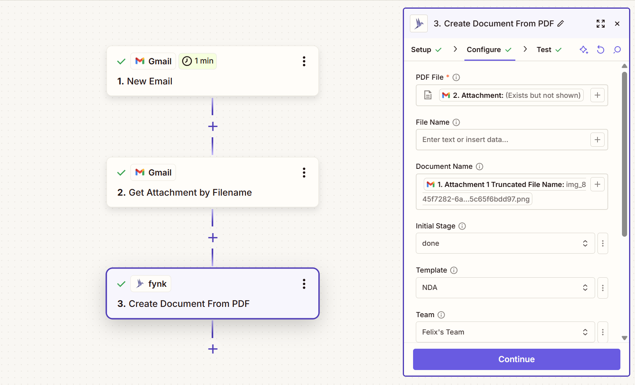635x385 pixels.
Task: Click the Continue button
Action: (x=516, y=359)
